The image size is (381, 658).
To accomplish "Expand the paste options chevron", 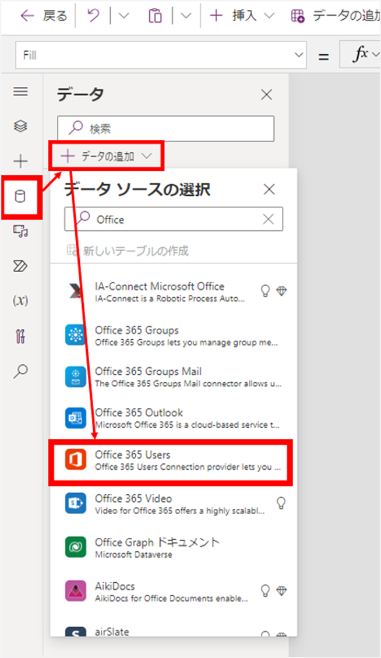I will point(186,16).
